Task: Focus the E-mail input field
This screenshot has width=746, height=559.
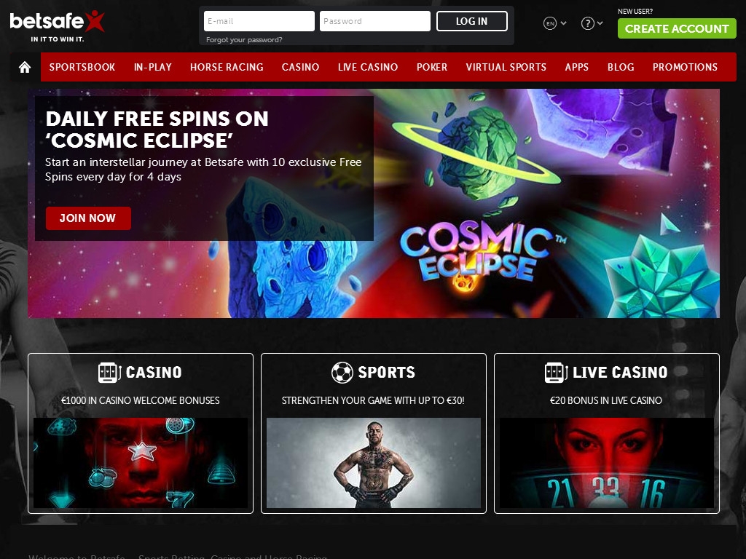Action: pos(259,21)
